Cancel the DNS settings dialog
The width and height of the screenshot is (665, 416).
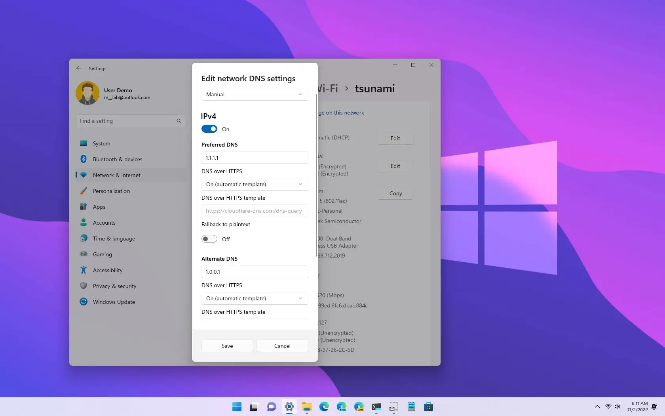pyautogui.click(x=282, y=346)
